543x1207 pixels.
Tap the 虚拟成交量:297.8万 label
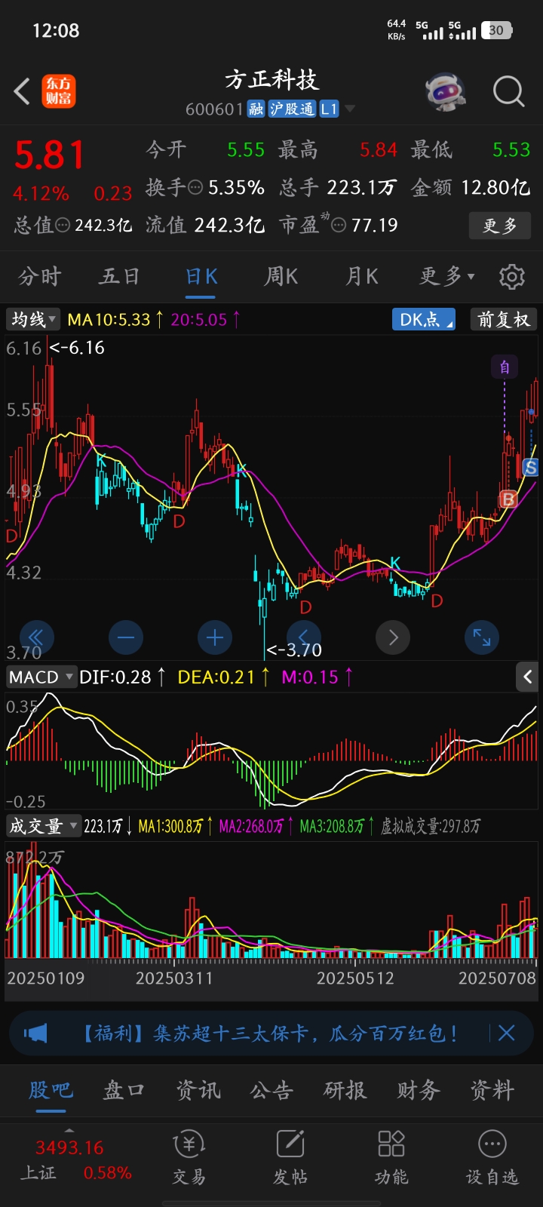[431, 827]
